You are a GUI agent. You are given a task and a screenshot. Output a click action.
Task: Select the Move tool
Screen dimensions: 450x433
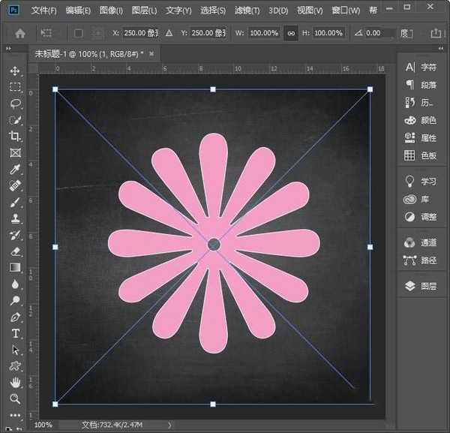15,71
